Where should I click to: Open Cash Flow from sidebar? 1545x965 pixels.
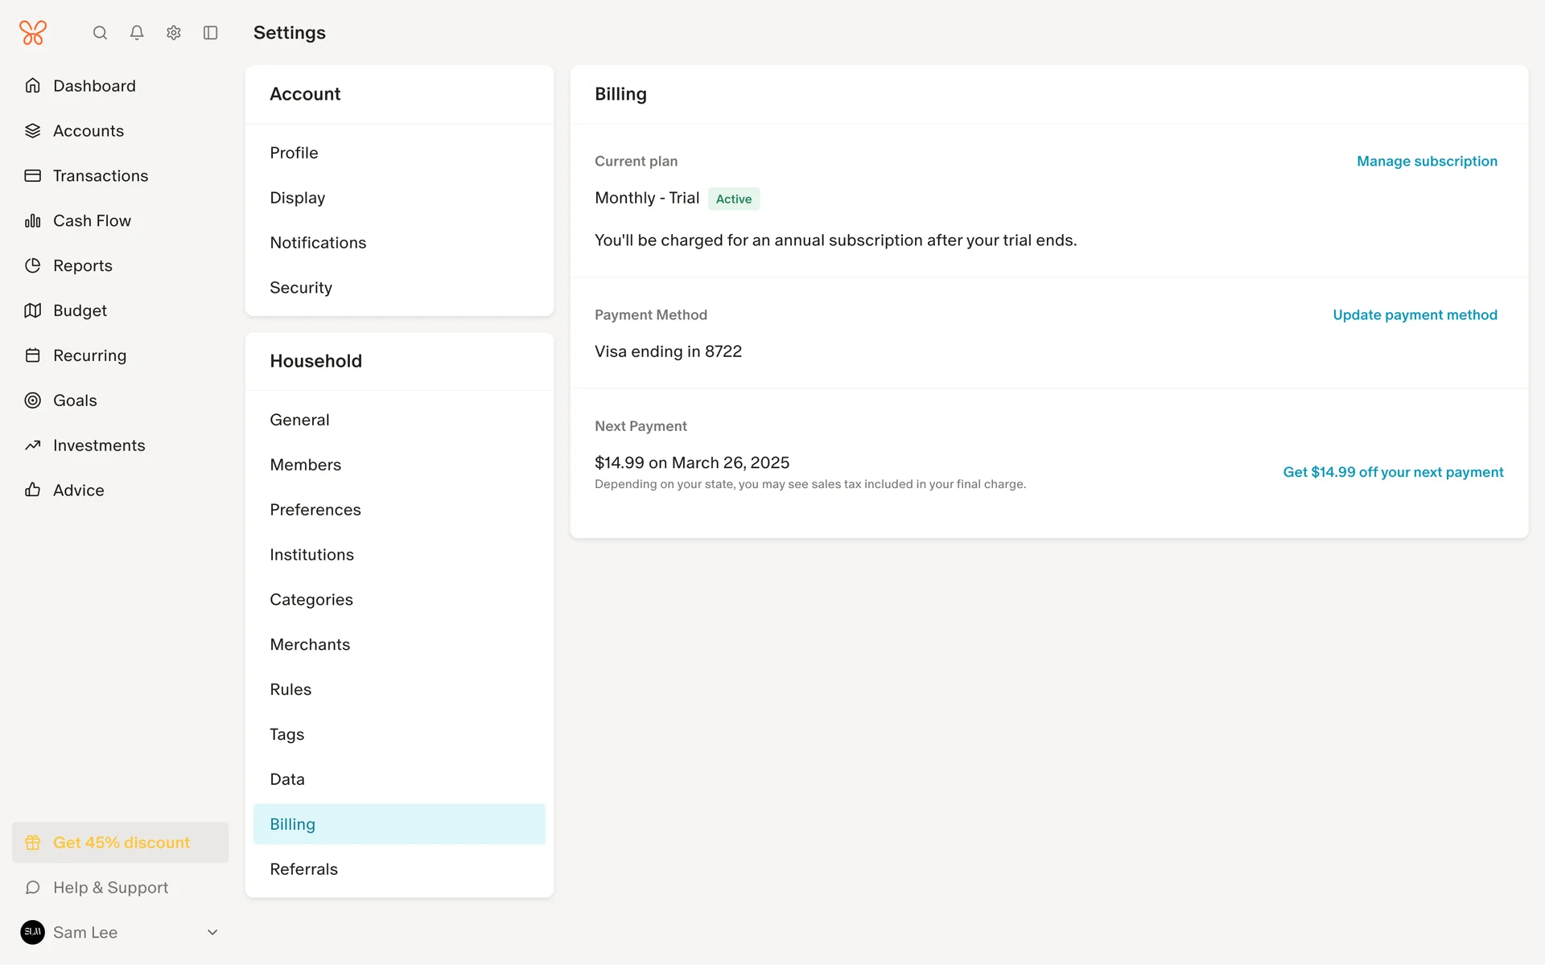point(92,220)
